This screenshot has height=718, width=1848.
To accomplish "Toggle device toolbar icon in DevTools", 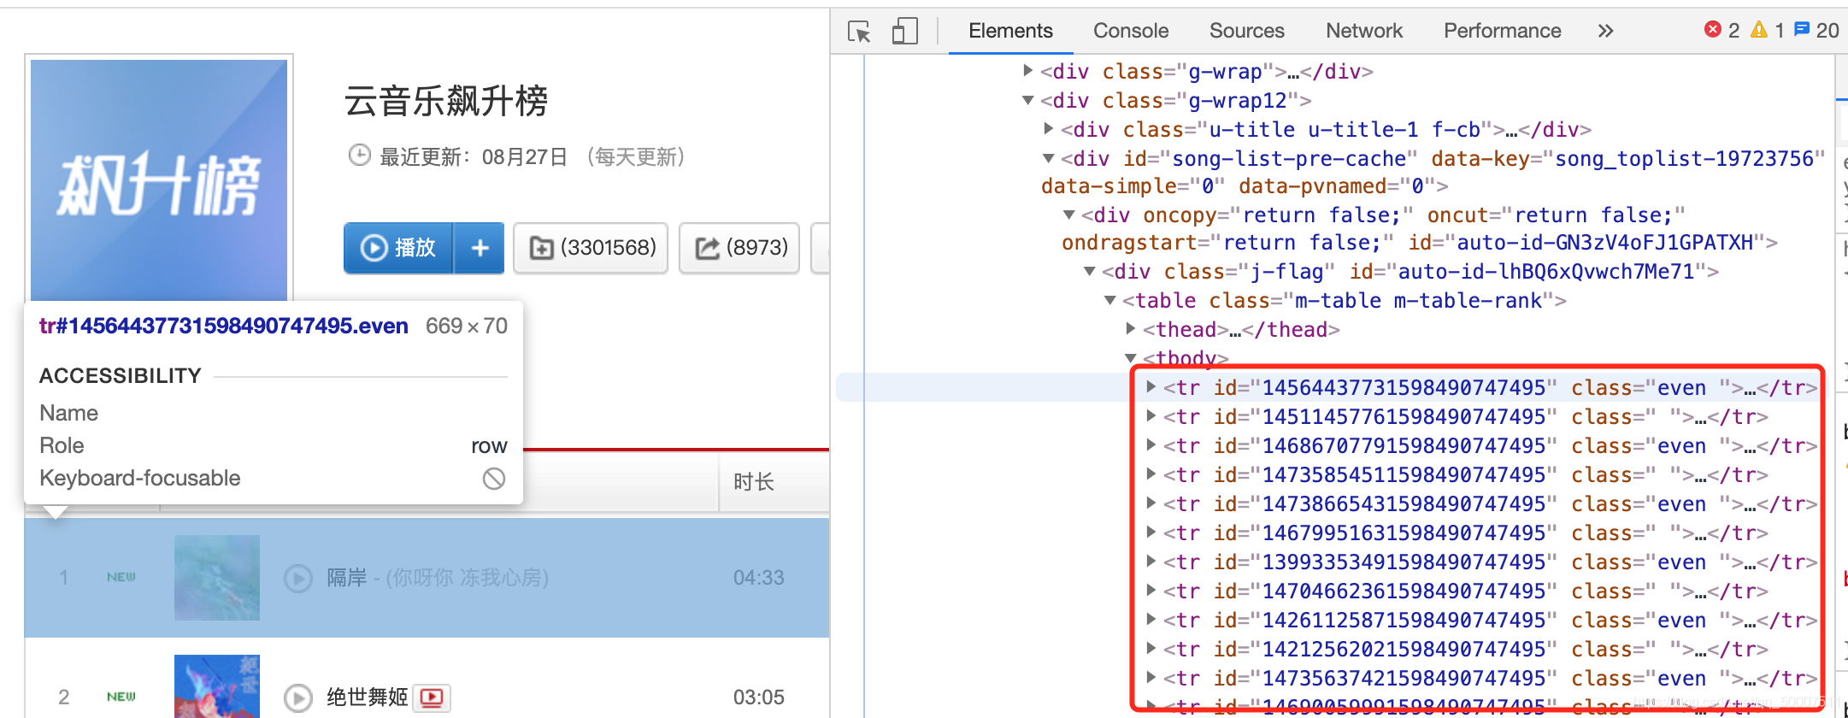I will pos(904,32).
